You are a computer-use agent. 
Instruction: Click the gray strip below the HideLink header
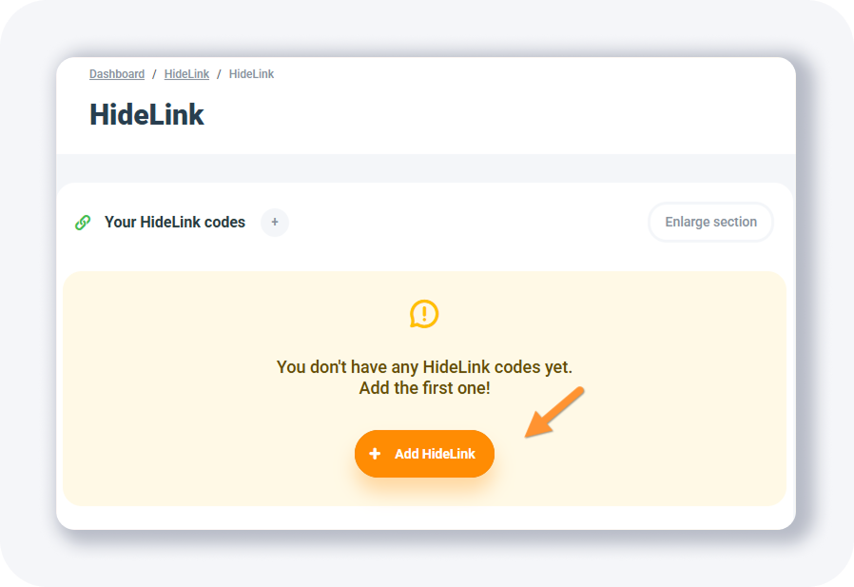(425, 167)
